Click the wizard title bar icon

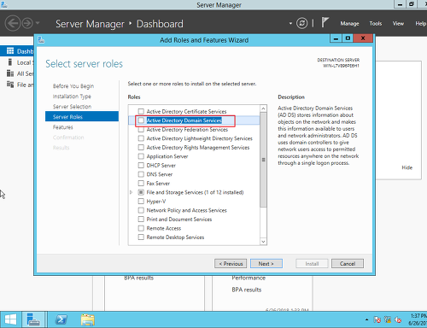41,40
